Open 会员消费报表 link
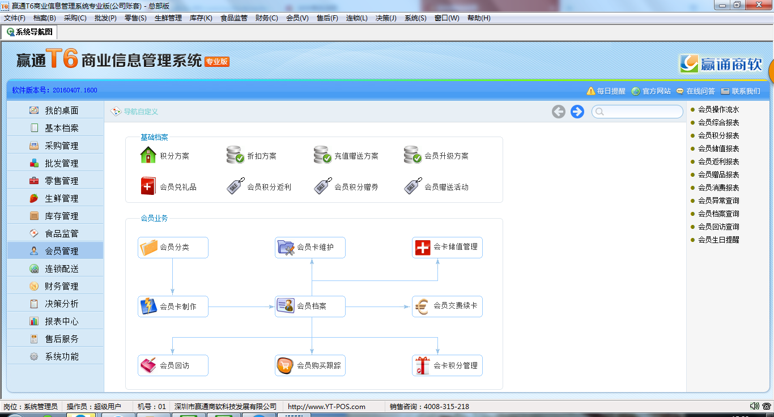This screenshot has height=417, width=774. [x=718, y=188]
